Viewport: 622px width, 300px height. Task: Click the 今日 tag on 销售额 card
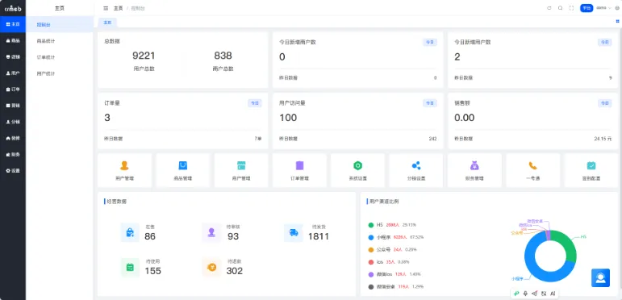pos(605,103)
